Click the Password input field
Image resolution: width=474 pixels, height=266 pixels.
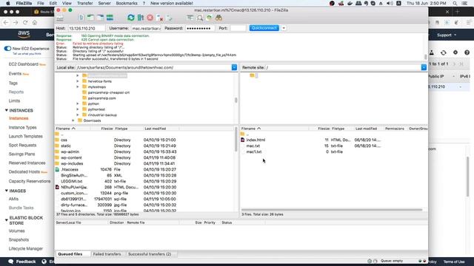click(200, 28)
